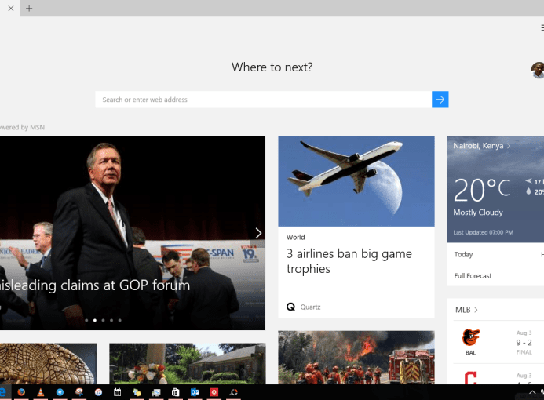
Task: Open the Full Forecast link
Action: [x=473, y=276]
